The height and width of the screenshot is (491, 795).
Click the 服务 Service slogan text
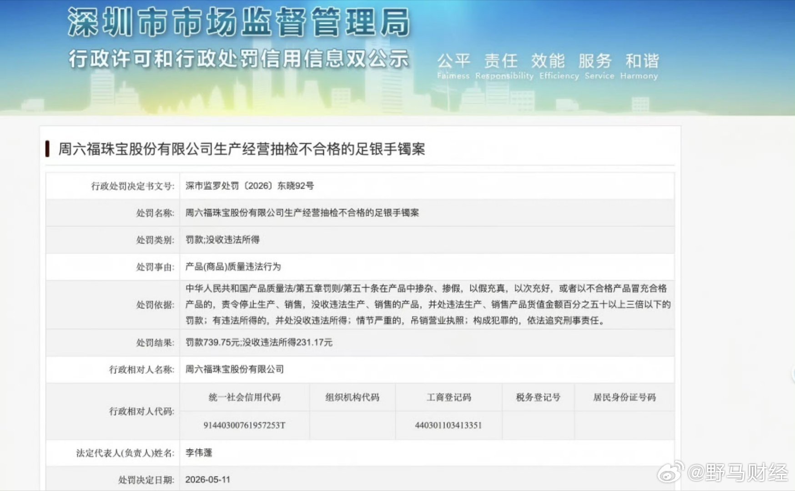(x=599, y=66)
